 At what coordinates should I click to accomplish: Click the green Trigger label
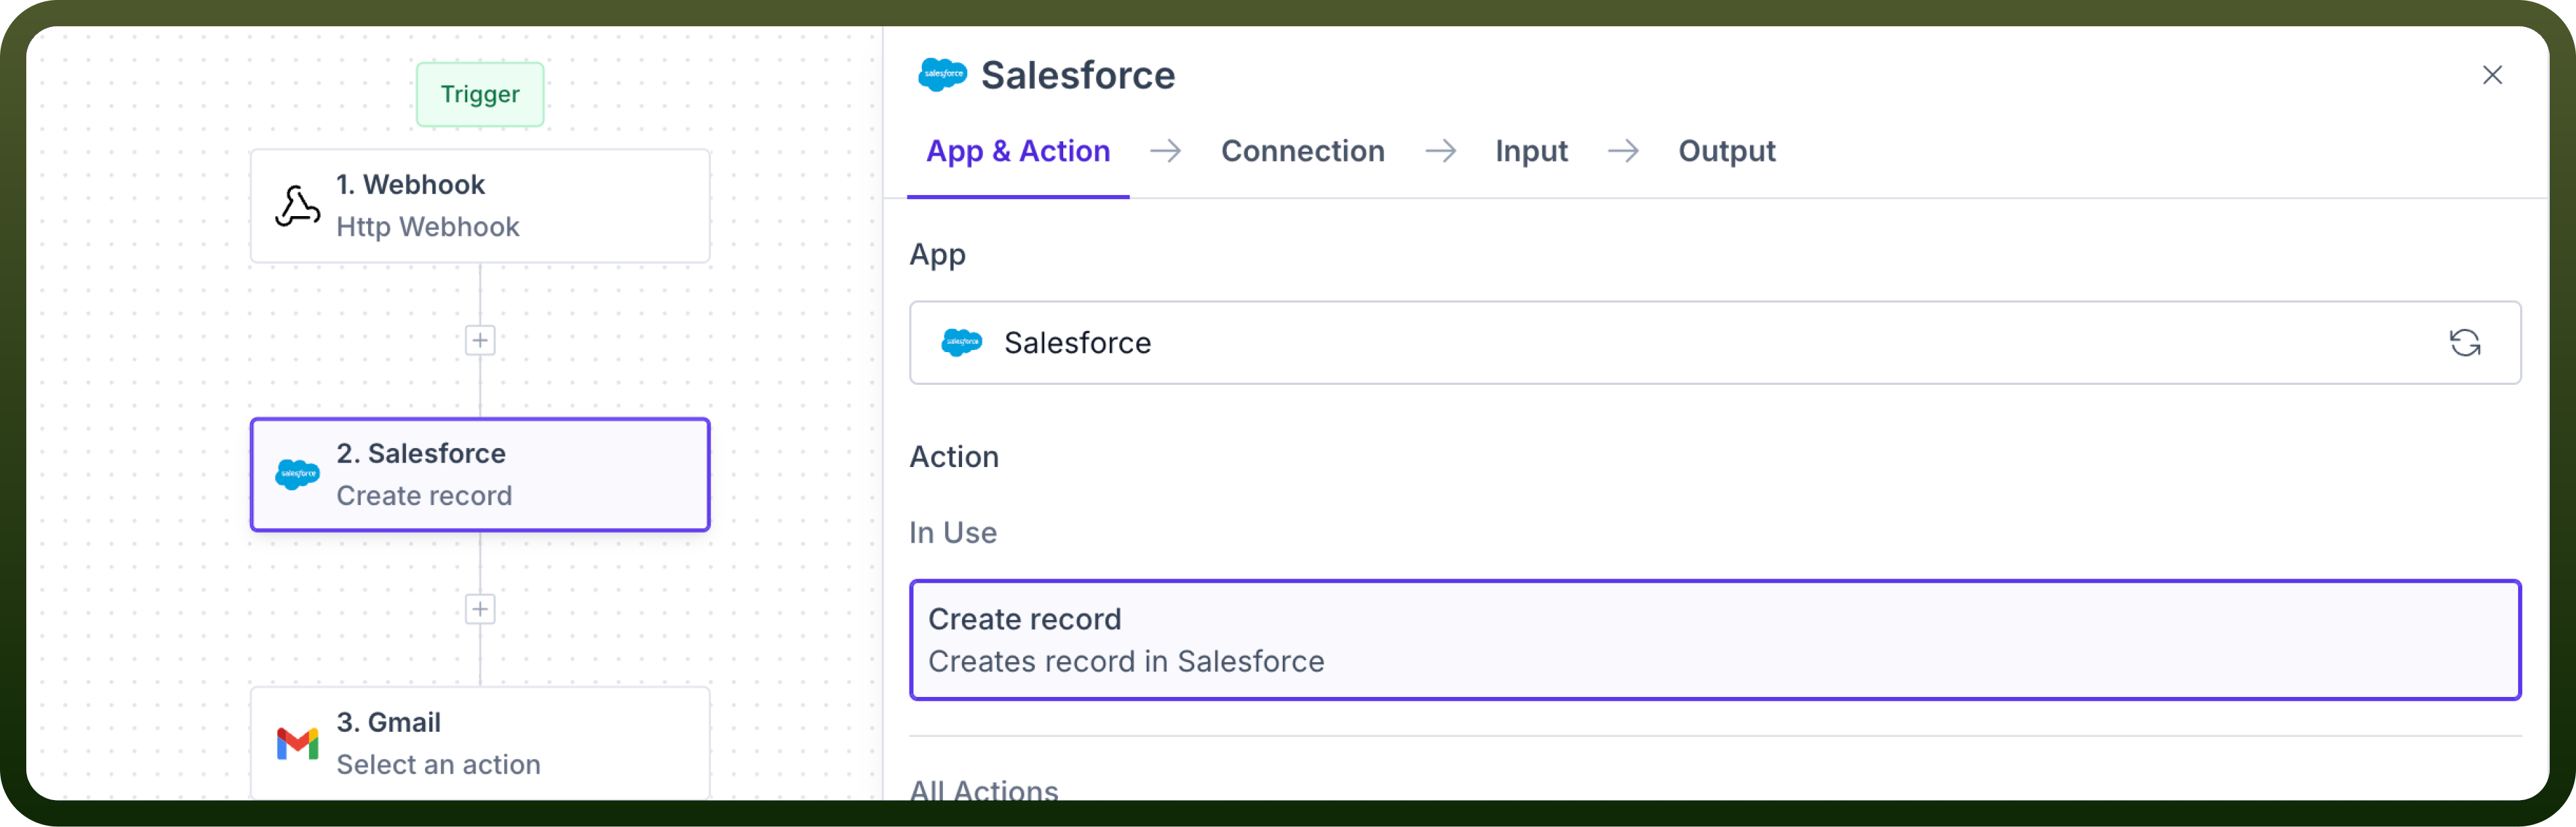480,94
